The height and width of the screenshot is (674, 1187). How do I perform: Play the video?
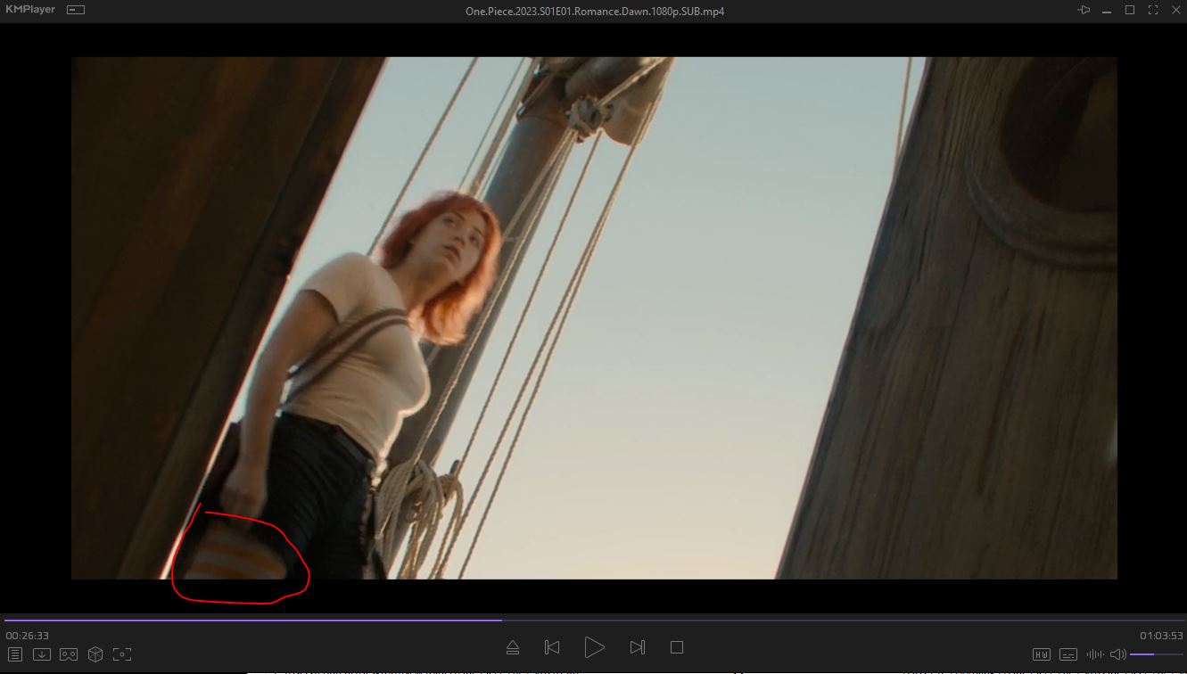(594, 647)
